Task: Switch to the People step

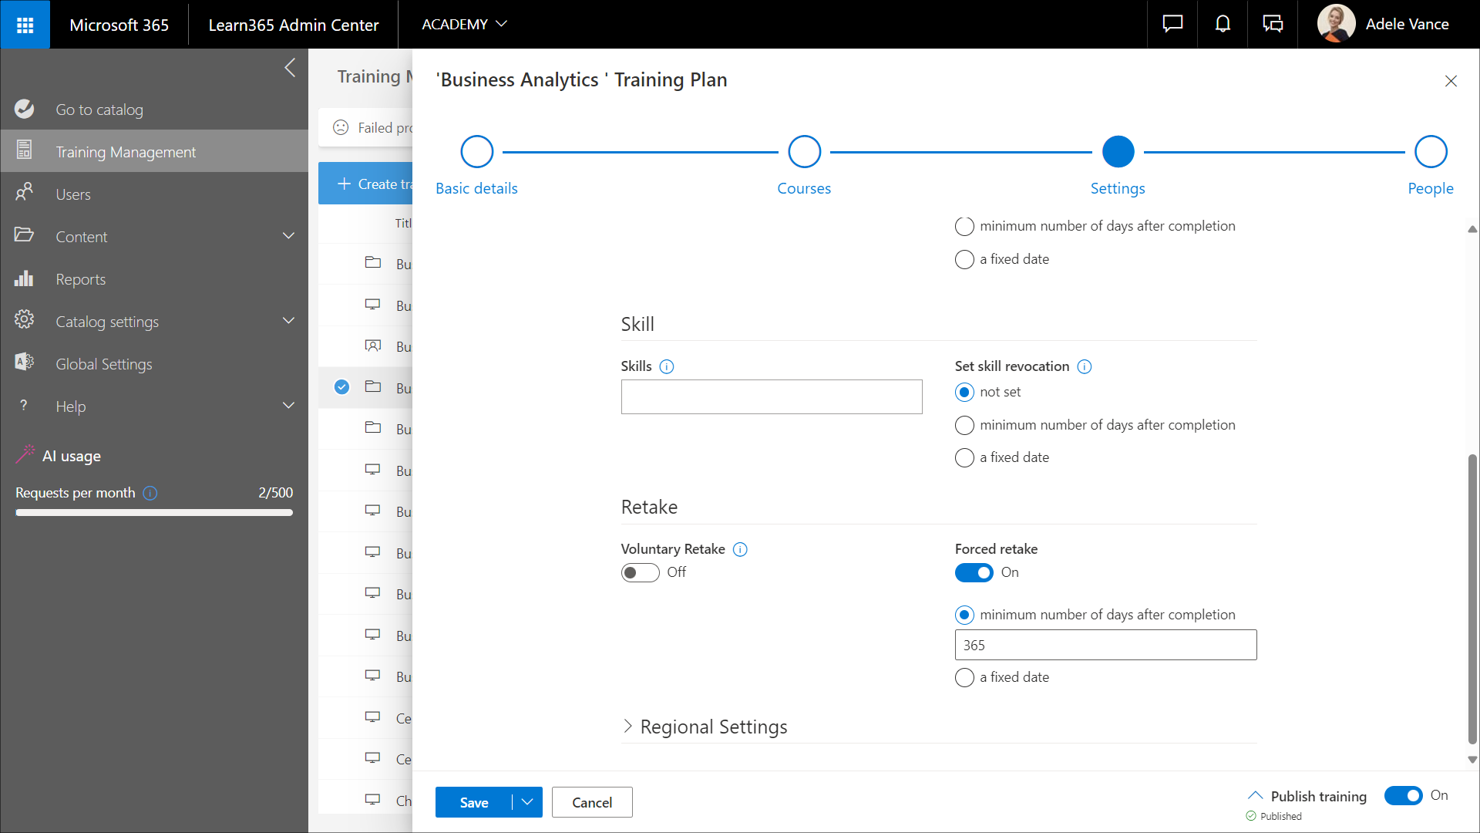Action: 1430,152
